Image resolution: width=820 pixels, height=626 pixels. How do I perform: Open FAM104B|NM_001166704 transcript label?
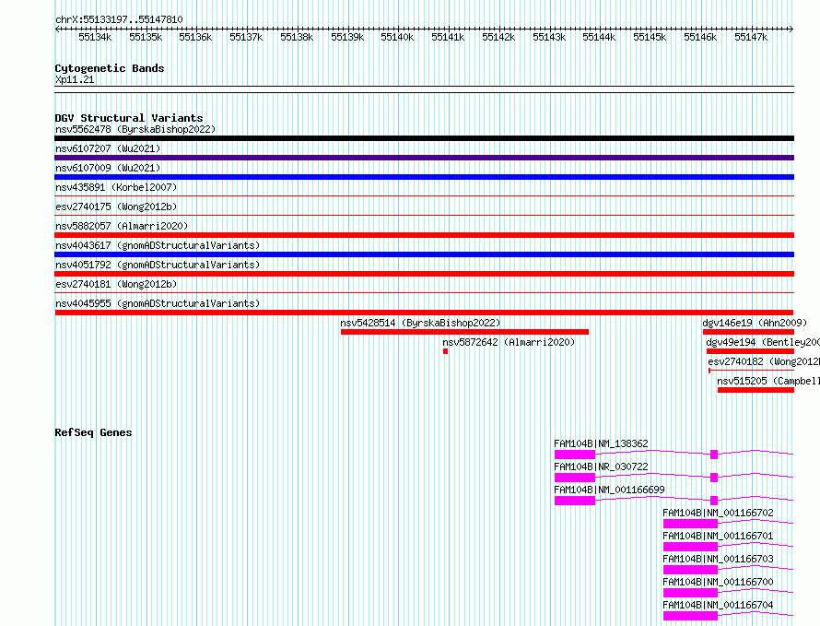click(x=718, y=605)
